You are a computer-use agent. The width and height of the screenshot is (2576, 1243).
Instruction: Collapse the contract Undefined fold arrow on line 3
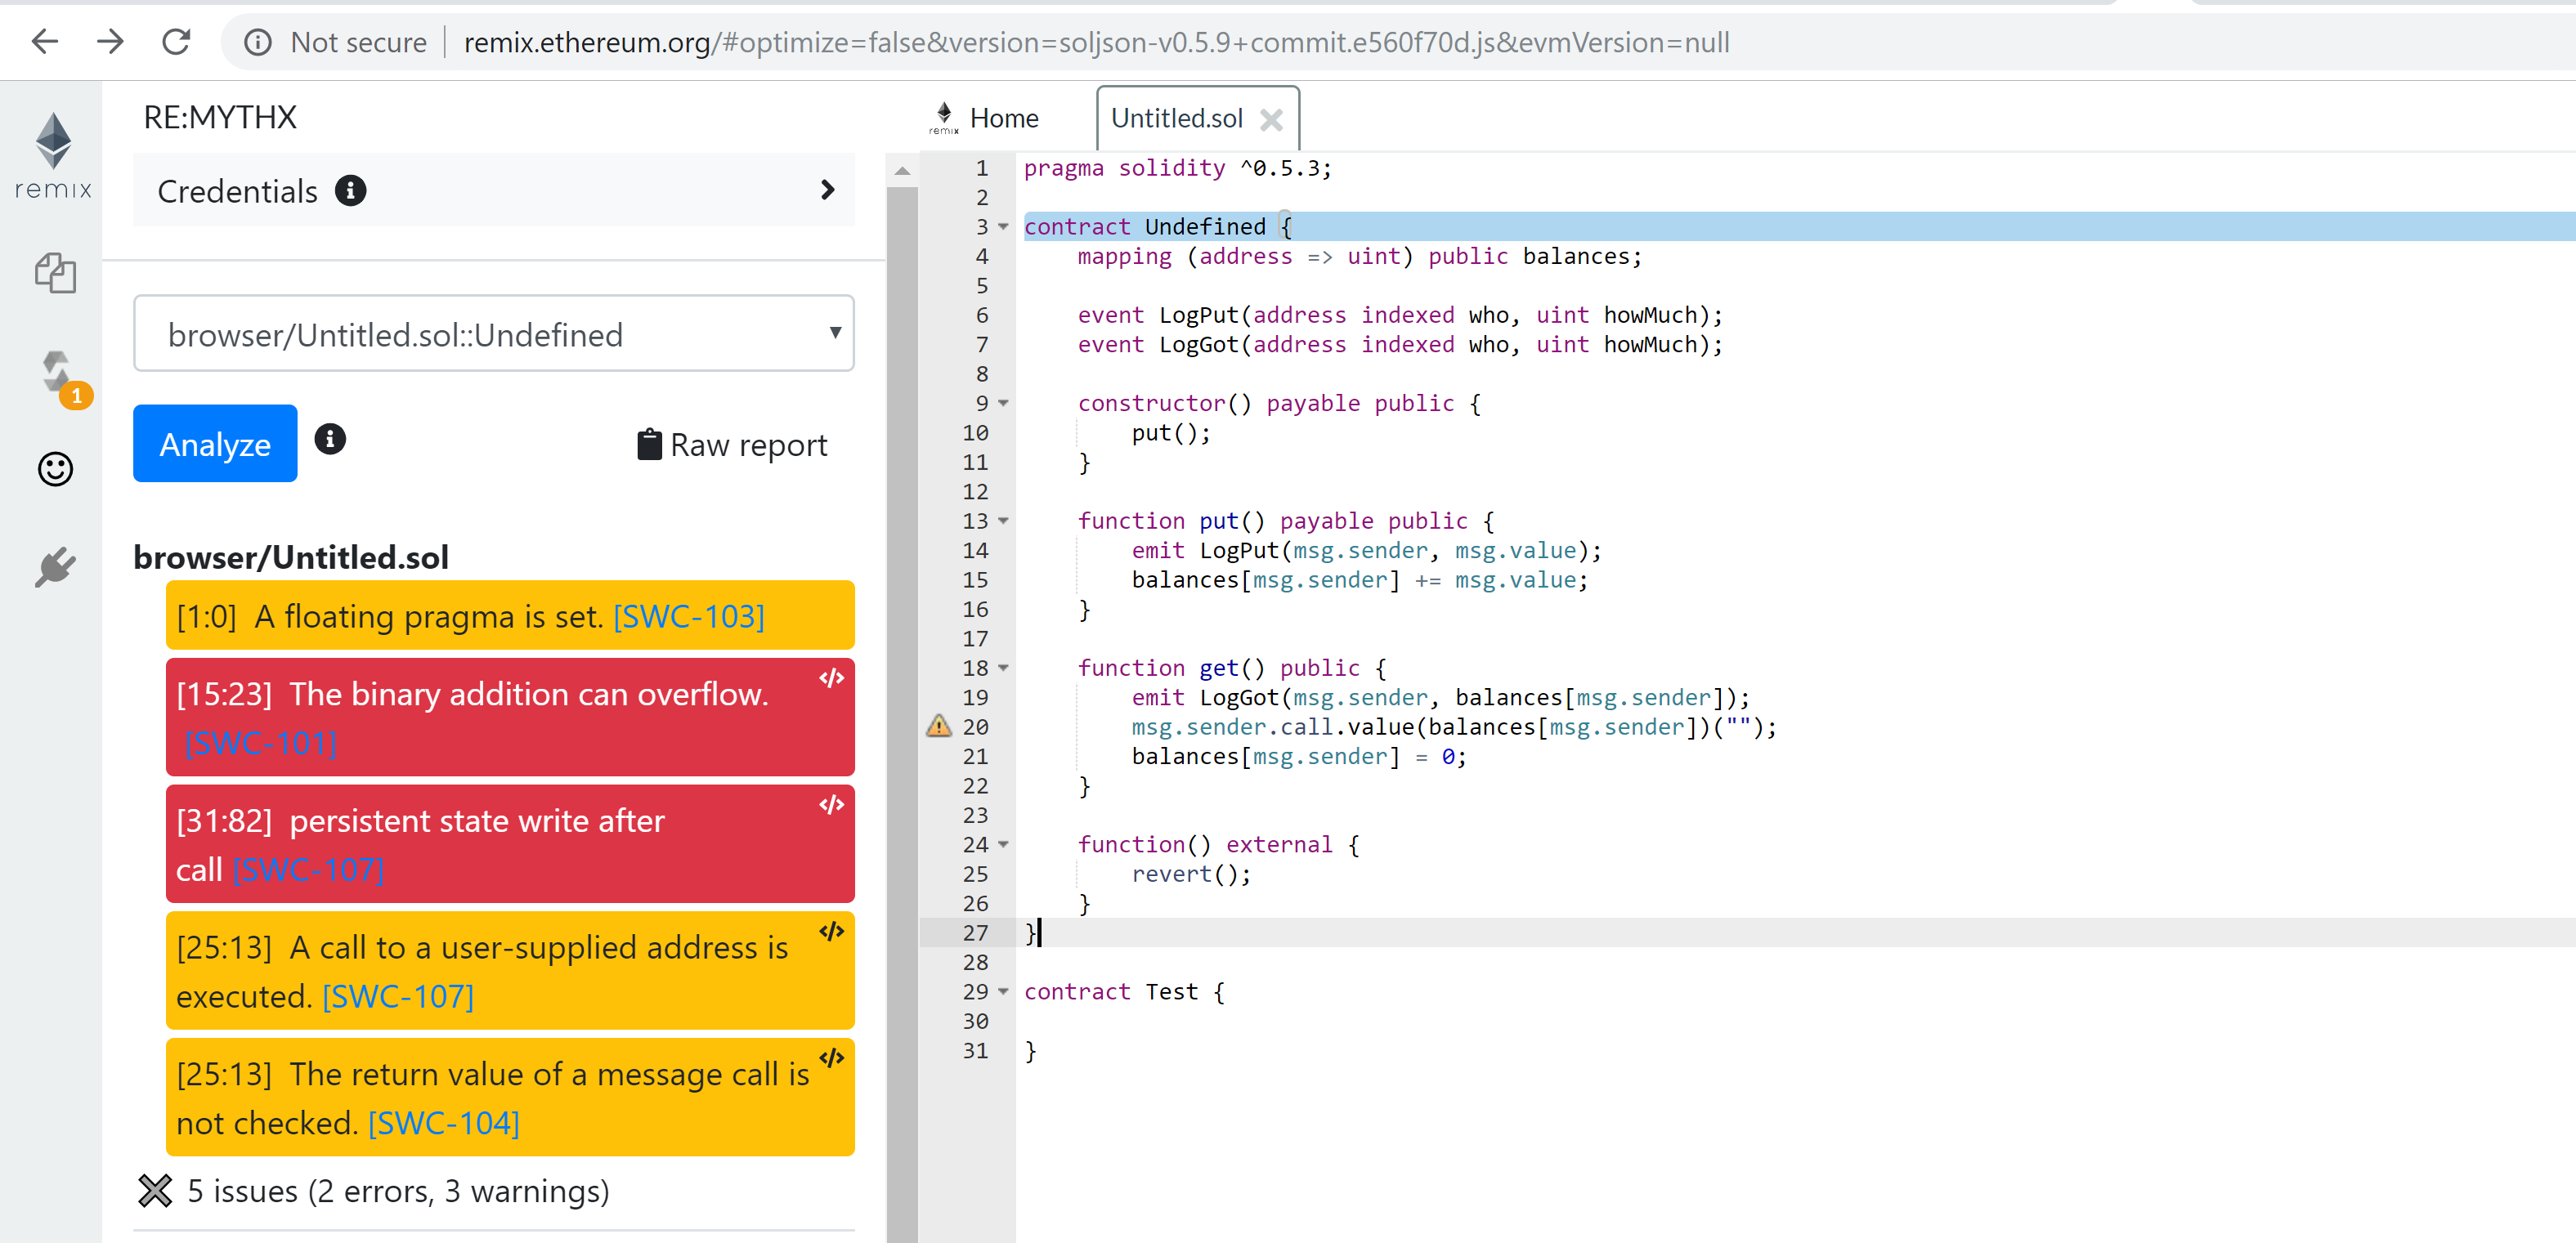point(1003,227)
